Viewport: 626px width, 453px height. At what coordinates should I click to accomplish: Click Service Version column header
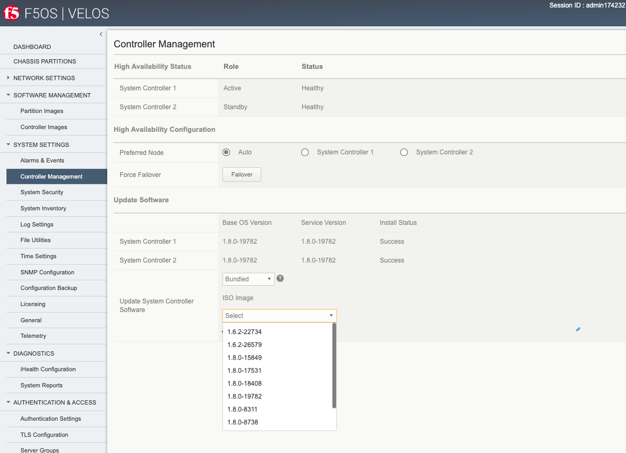point(323,223)
